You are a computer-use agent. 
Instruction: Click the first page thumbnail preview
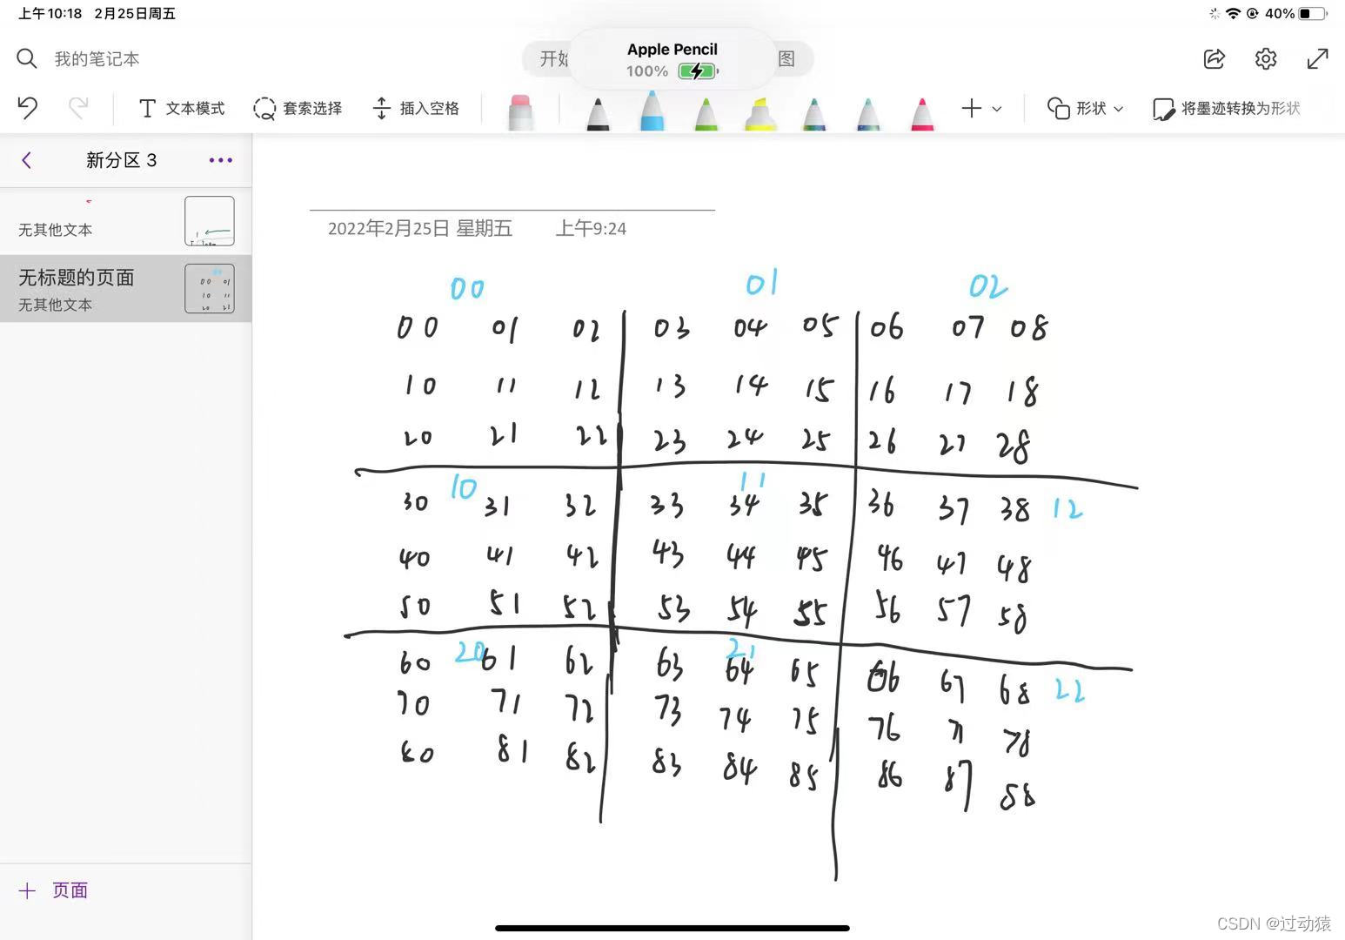pos(210,221)
